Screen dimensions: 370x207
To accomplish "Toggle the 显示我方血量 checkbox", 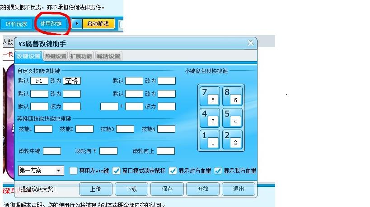I will [218, 171].
